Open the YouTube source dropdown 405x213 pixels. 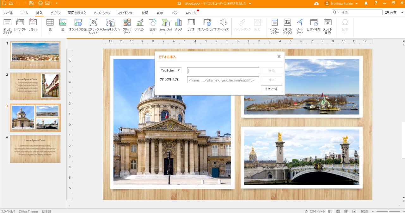pos(170,70)
